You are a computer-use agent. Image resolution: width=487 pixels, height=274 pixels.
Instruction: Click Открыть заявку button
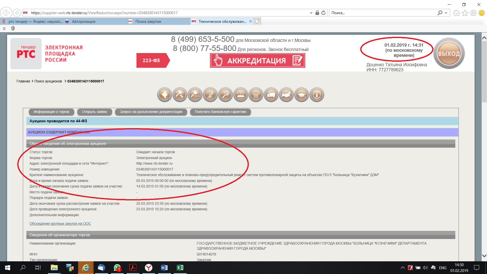94,112
